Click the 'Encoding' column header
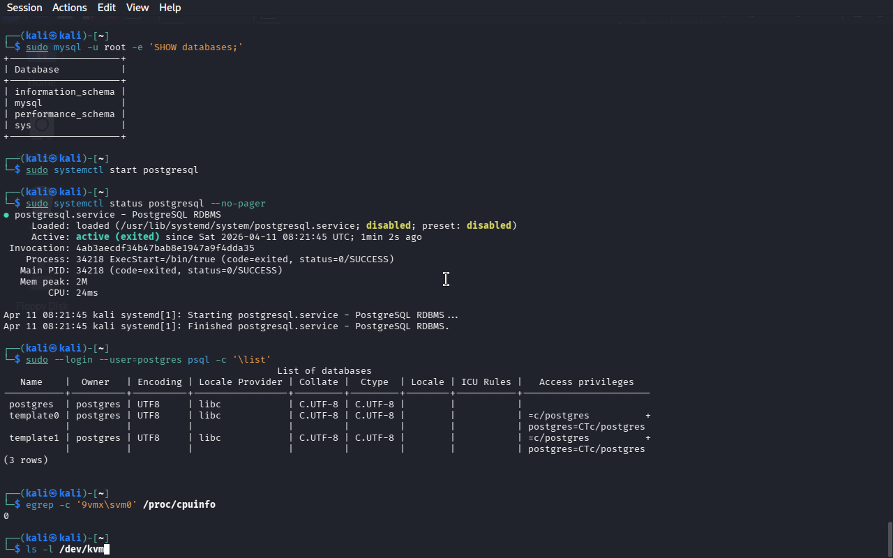Viewport: 893px width, 558px height. point(159,382)
